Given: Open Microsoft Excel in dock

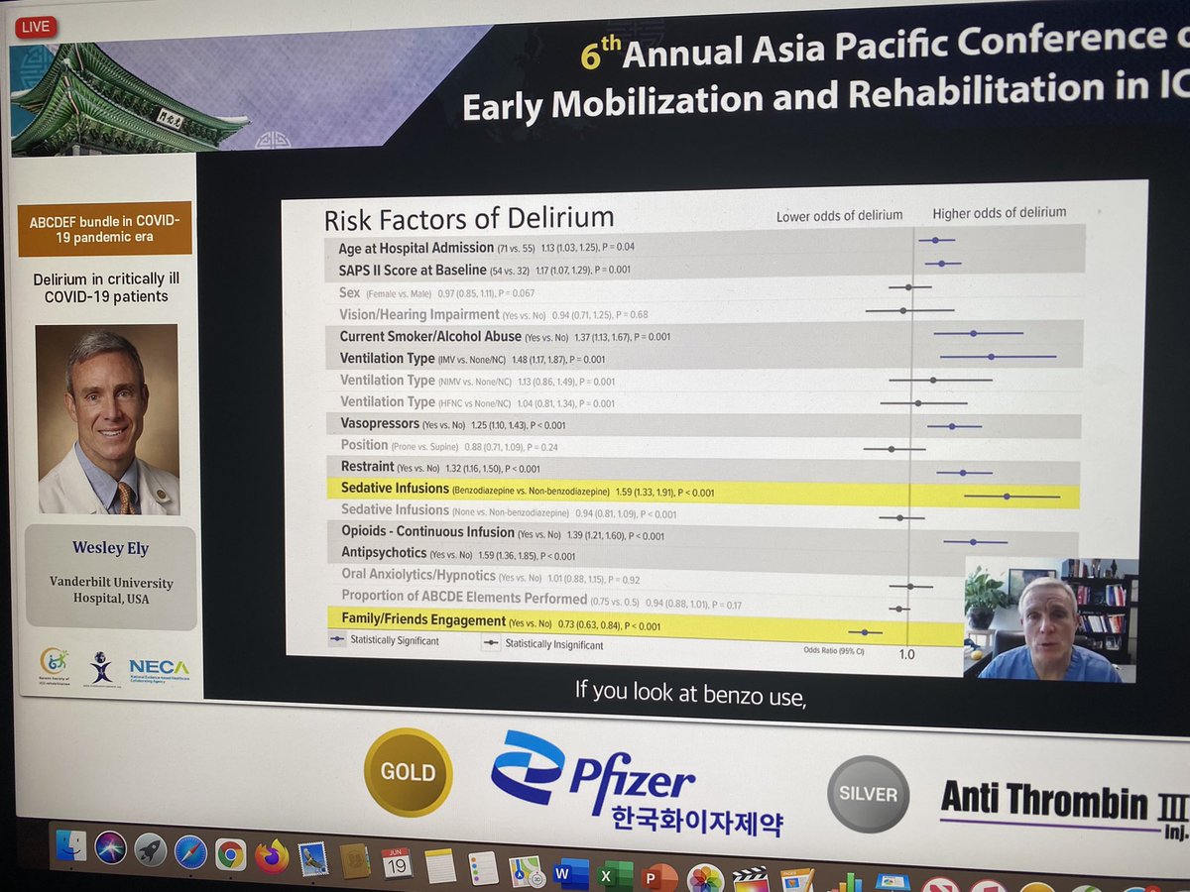Looking at the screenshot, I should click(x=614, y=875).
